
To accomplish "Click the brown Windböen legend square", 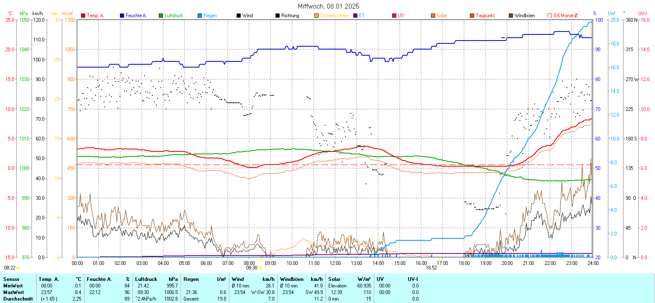I will 511,16.
